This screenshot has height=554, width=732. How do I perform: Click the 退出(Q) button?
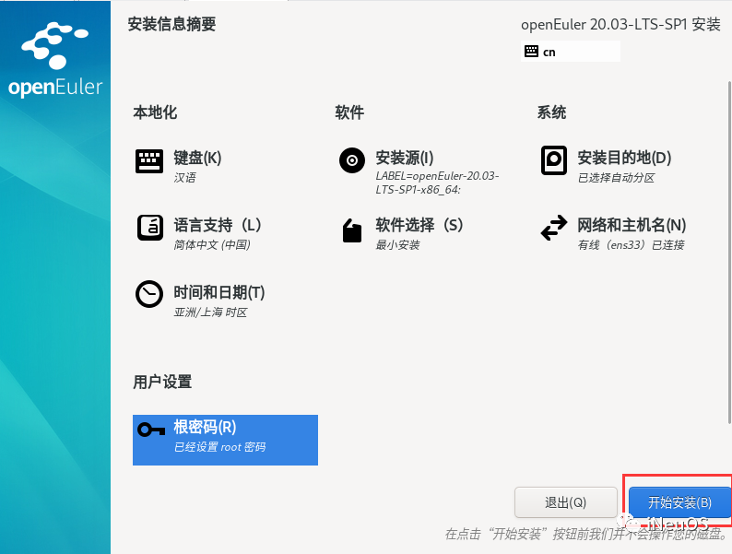(x=566, y=502)
